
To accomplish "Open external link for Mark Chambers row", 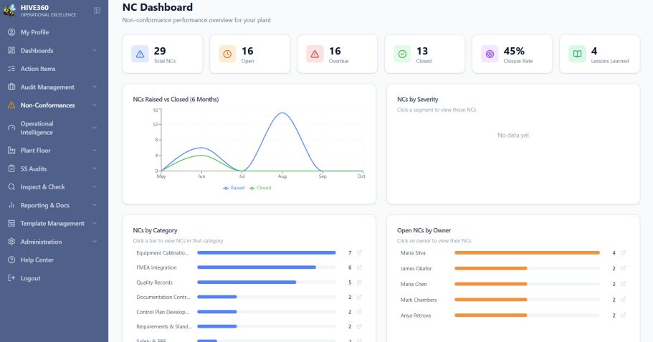I will pyautogui.click(x=624, y=300).
